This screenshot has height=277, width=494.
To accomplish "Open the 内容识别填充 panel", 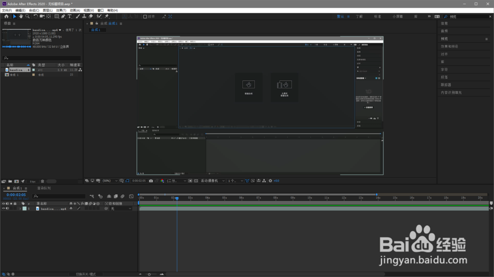I will pyautogui.click(x=451, y=93).
